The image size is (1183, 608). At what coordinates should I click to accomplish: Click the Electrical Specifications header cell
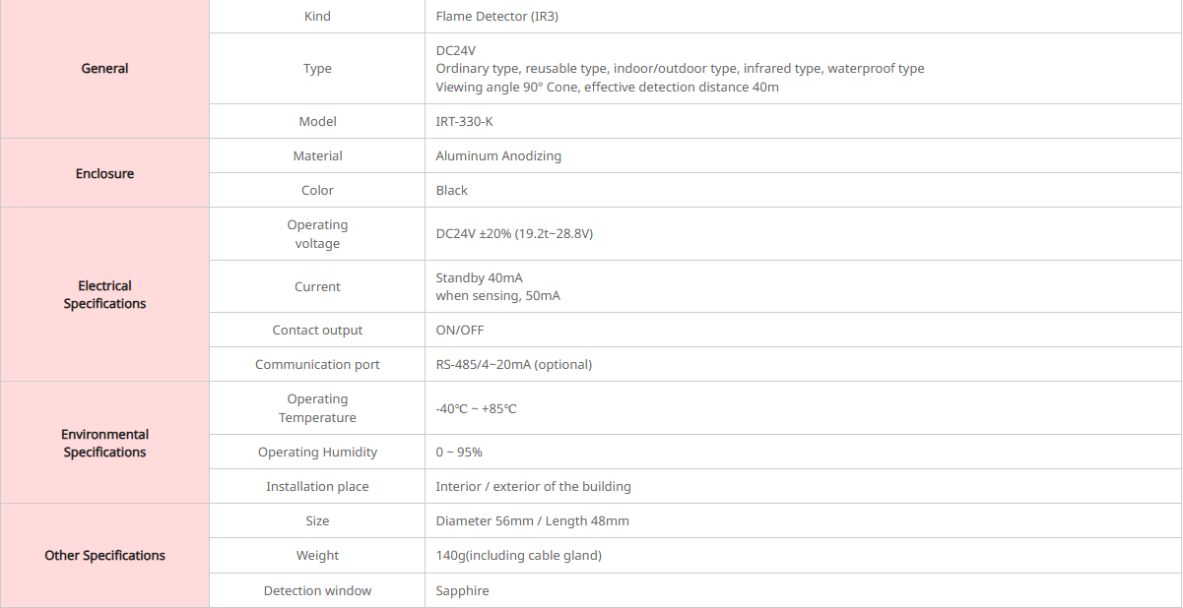point(104,295)
